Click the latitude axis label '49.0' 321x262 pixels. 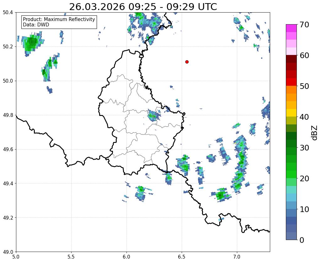(x=8, y=252)
